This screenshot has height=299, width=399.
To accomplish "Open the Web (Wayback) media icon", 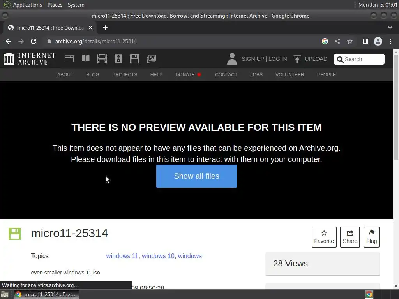I will point(69,59).
